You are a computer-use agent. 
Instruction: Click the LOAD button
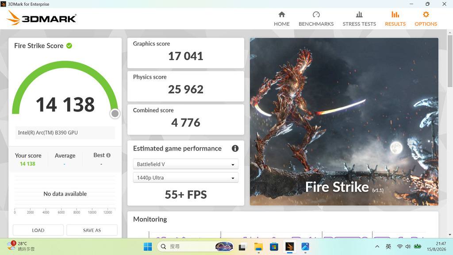(38, 230)
